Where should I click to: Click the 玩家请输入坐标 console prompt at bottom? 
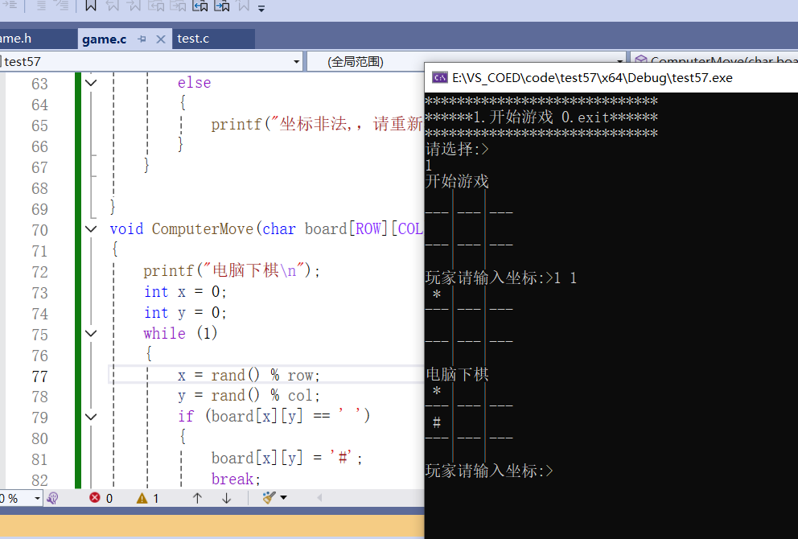point(489,471)
